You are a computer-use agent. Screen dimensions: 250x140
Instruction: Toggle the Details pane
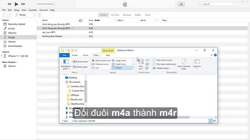[x=80, y=67]
